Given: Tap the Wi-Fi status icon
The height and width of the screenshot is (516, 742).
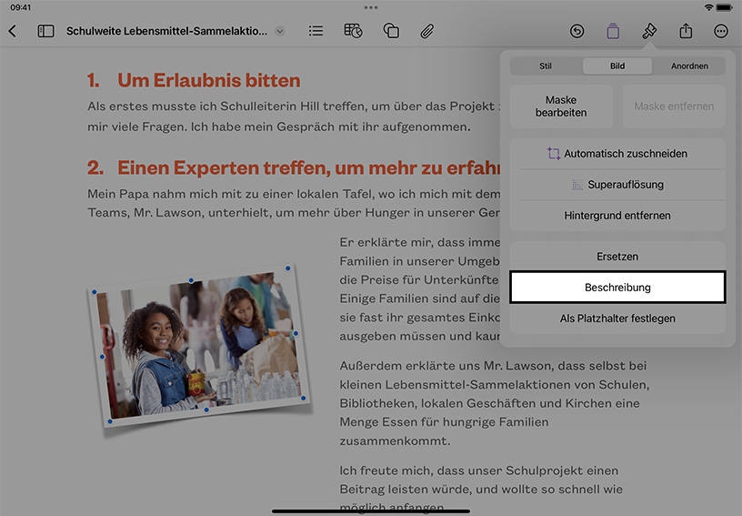Looking at the screenshot, I should click(708, 7).
